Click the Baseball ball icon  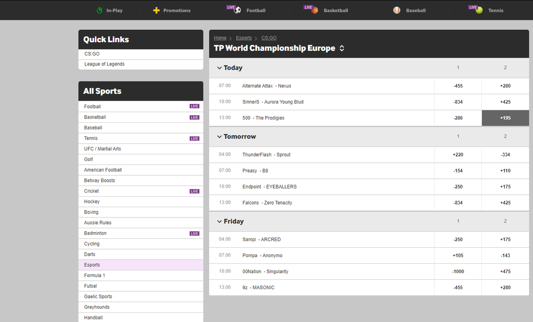(397, 10)
